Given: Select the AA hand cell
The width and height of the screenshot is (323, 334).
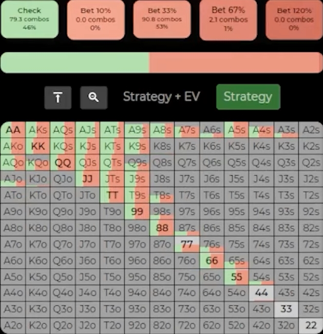Looking at the screenshot, I should tap(13, 131).
